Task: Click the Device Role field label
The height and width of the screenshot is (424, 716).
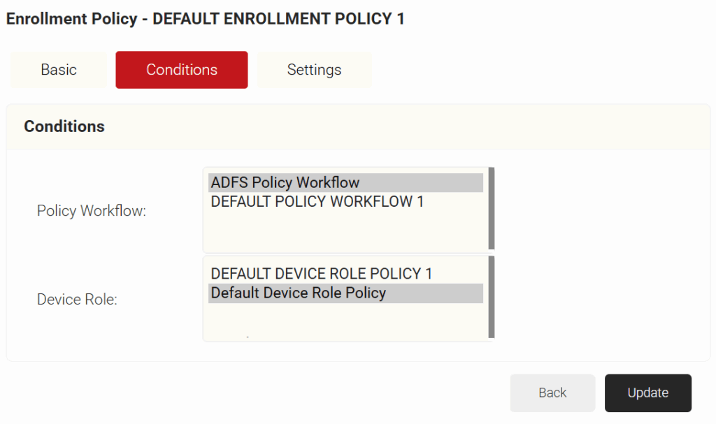Action: pyautogui.click(x=77, y=300)
